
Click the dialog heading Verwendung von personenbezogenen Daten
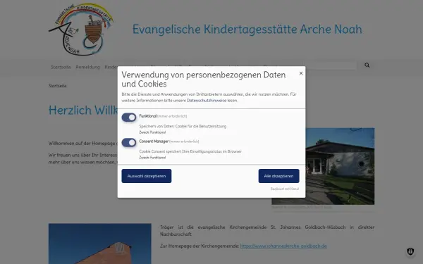[x=204, y=79]
